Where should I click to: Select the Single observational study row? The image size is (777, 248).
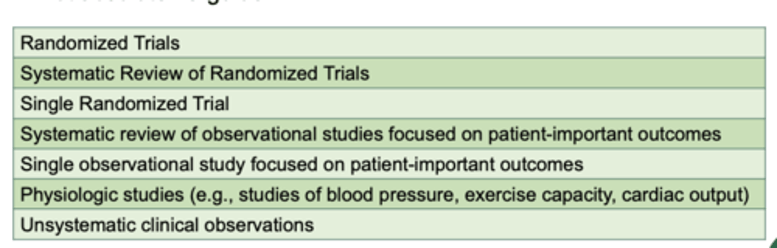coord(389,164)
